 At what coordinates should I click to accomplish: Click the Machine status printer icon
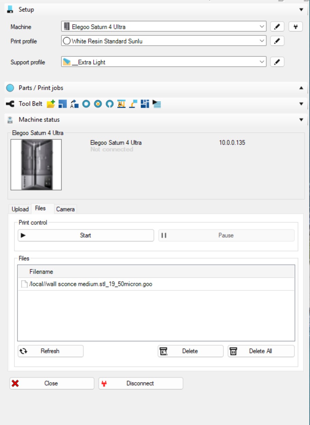pos(10,120)
